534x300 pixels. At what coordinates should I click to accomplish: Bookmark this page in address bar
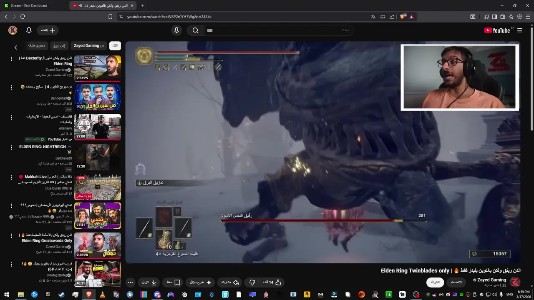click(110, 17)
